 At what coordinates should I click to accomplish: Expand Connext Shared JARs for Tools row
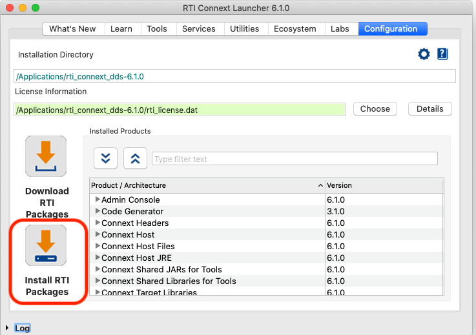tap(98, 269)
